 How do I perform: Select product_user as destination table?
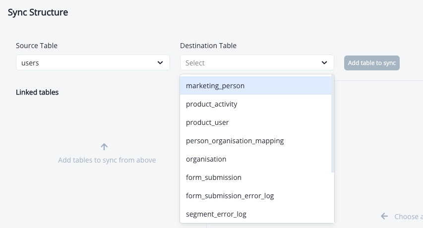pyautogui.click(x=255, y=122)
